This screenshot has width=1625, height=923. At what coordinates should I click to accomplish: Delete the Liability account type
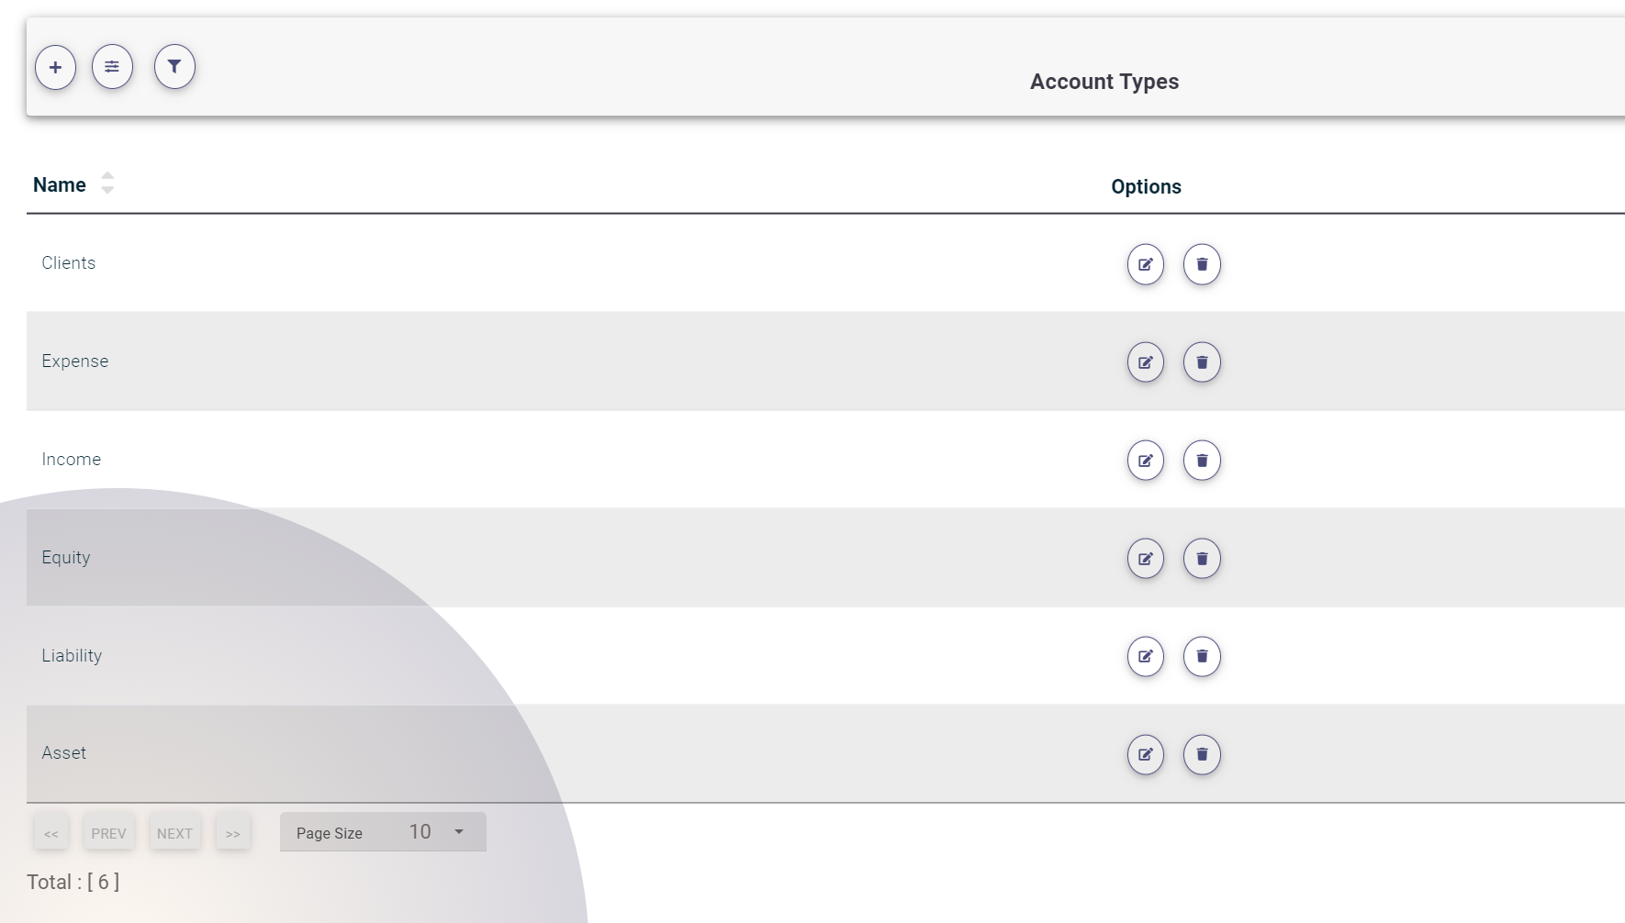click(1202, 657)
